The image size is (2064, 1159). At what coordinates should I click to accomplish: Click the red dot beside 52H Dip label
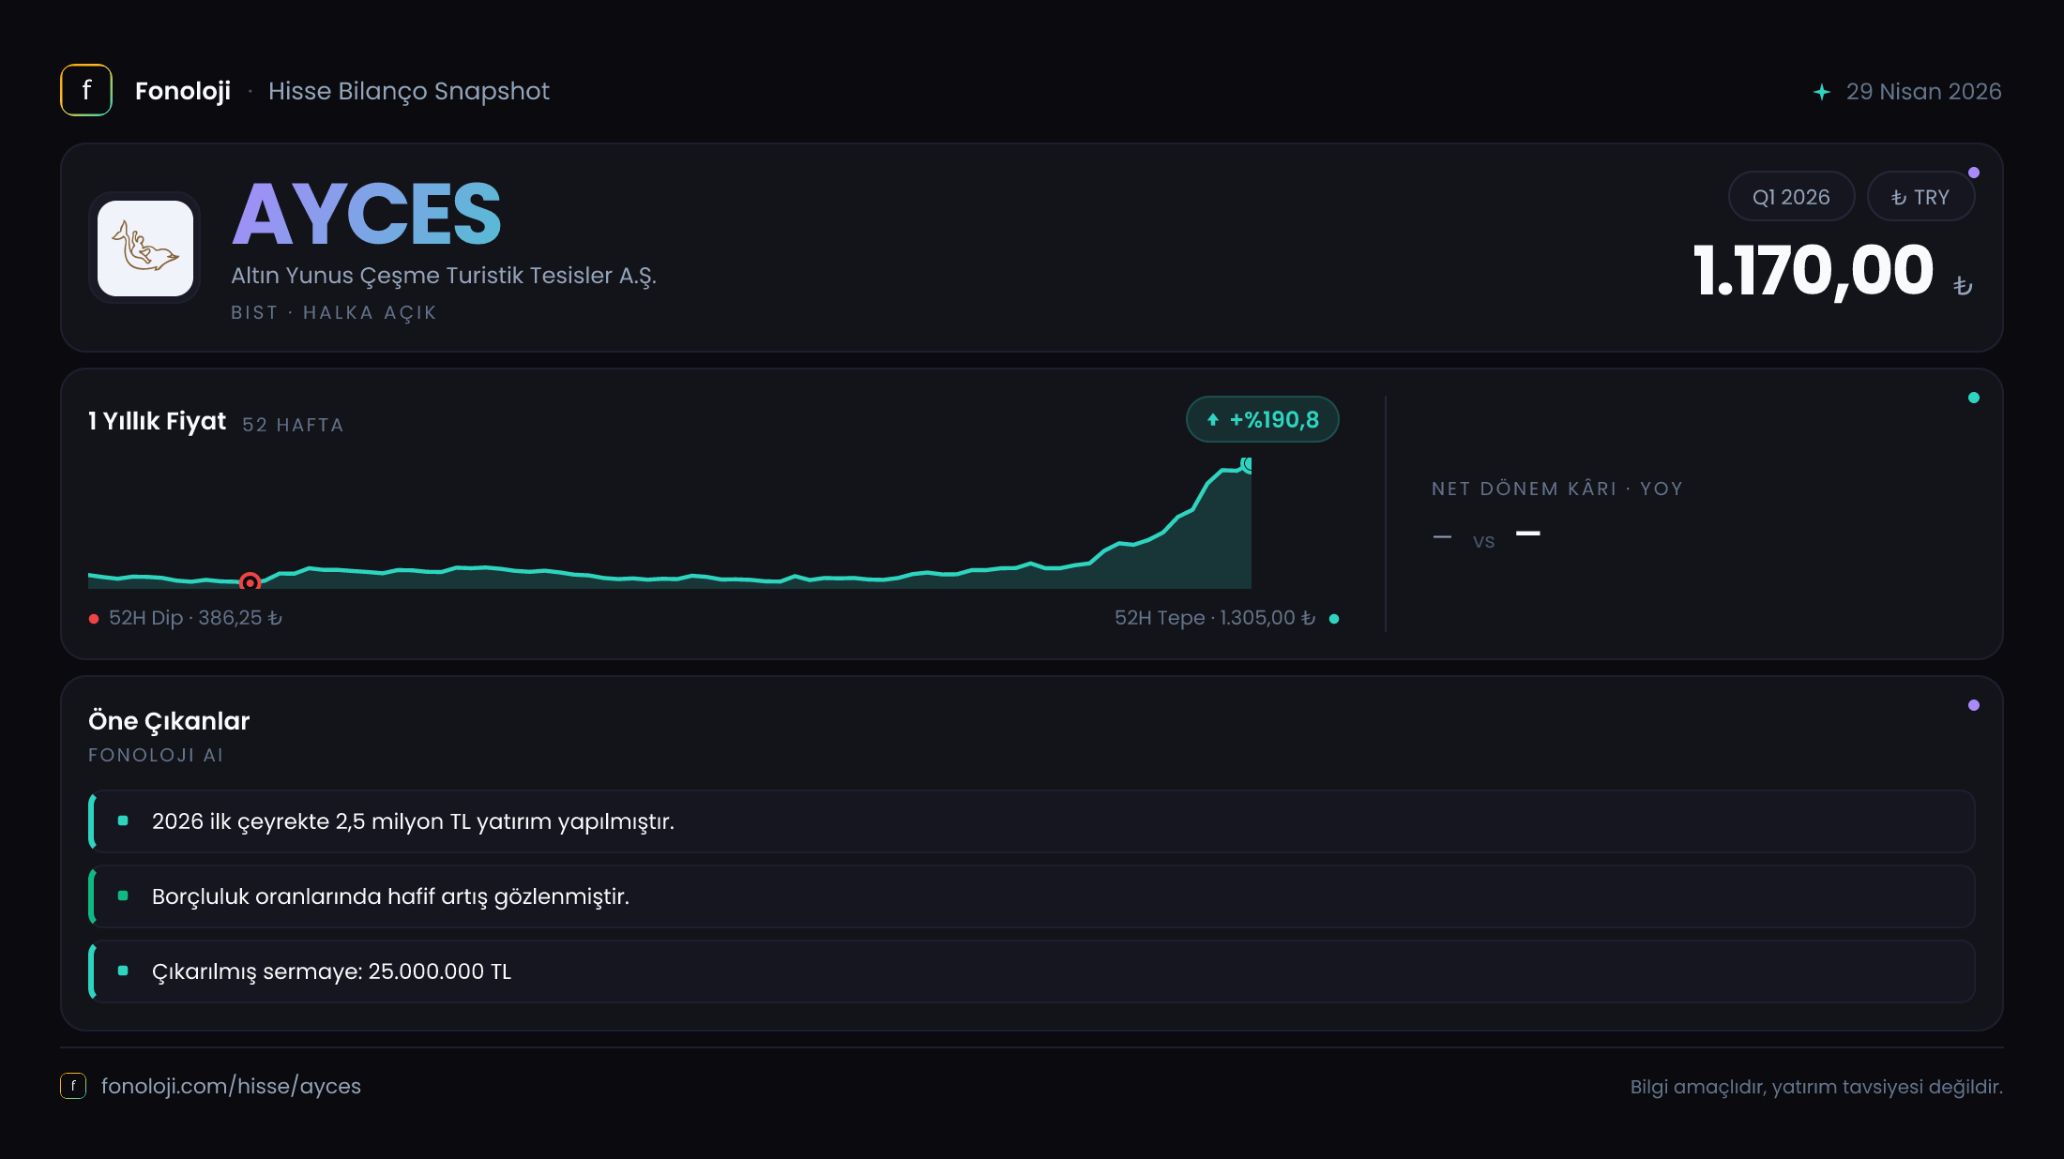(x=94, y=619)
